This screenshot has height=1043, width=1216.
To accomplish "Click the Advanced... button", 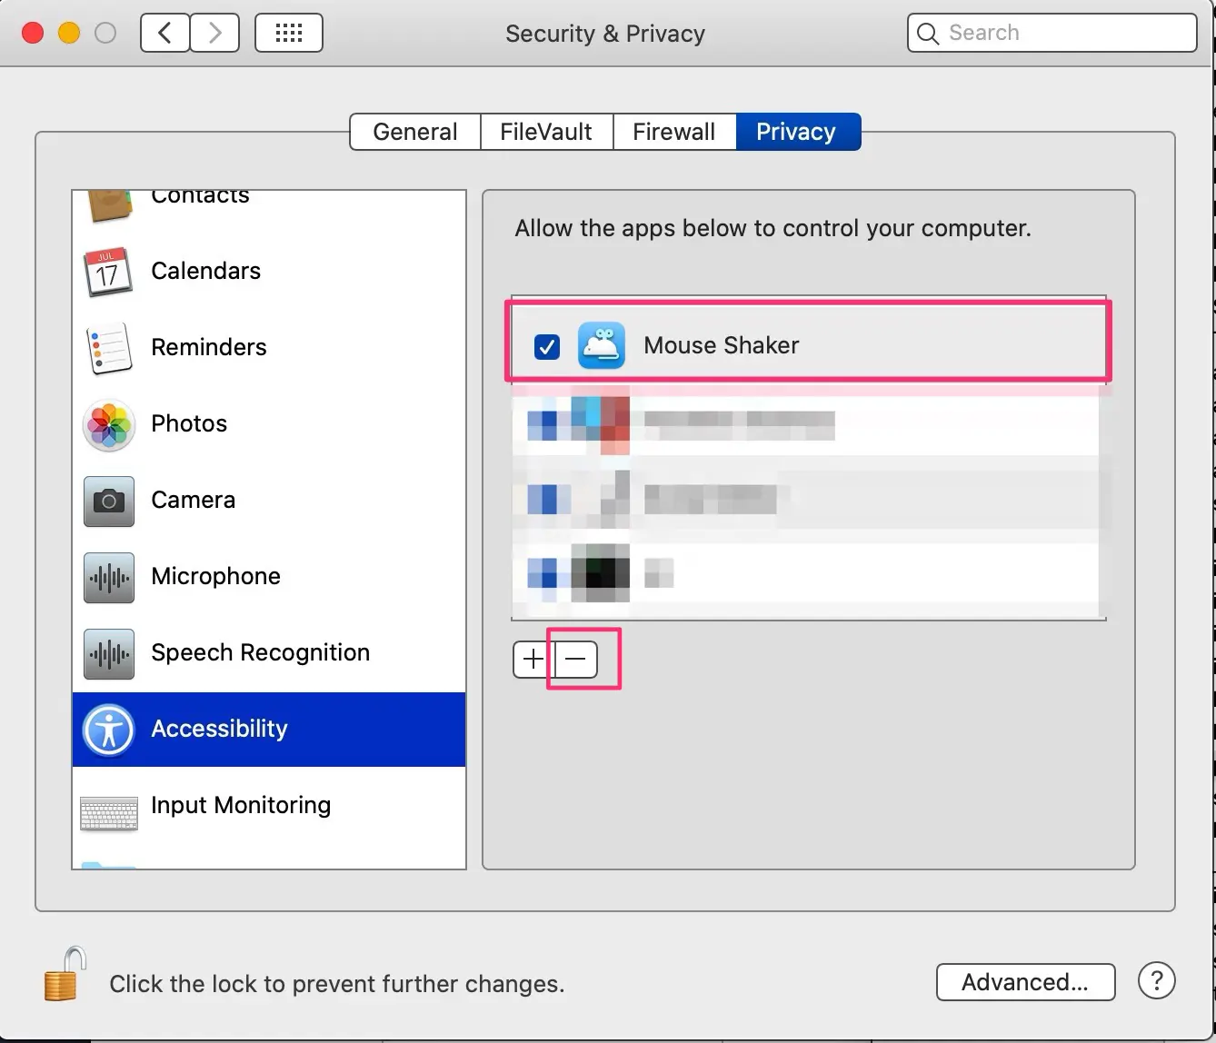I will [x=1025, y=982].
